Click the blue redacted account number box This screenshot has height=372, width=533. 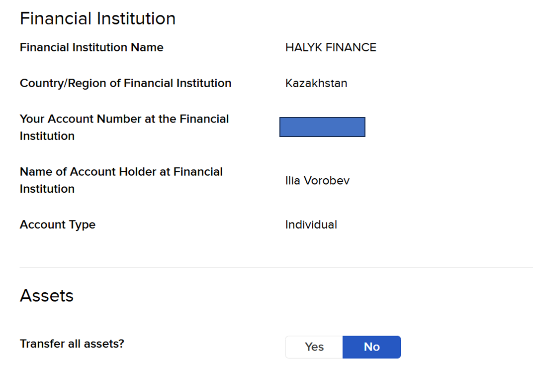pos(322,127)
